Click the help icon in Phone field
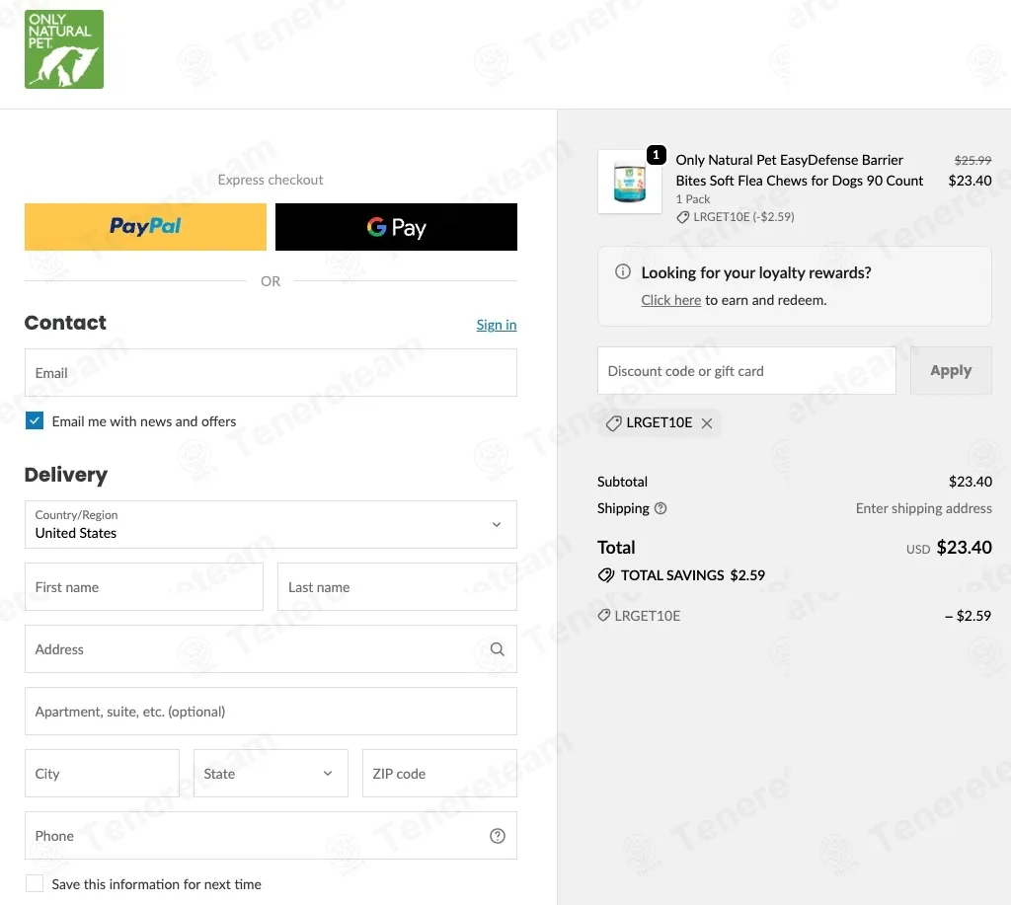Image resolution: width=1011 pixels, height=905 pixels. point(498,836)
